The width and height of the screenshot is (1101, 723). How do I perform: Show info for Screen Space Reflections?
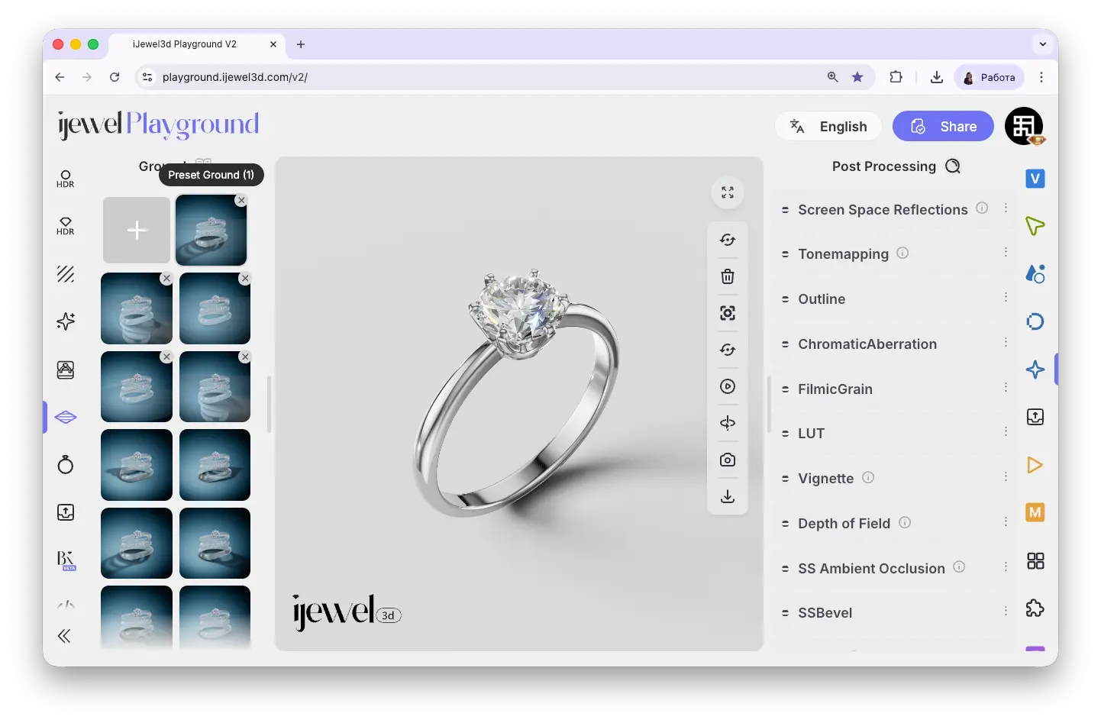982,208
